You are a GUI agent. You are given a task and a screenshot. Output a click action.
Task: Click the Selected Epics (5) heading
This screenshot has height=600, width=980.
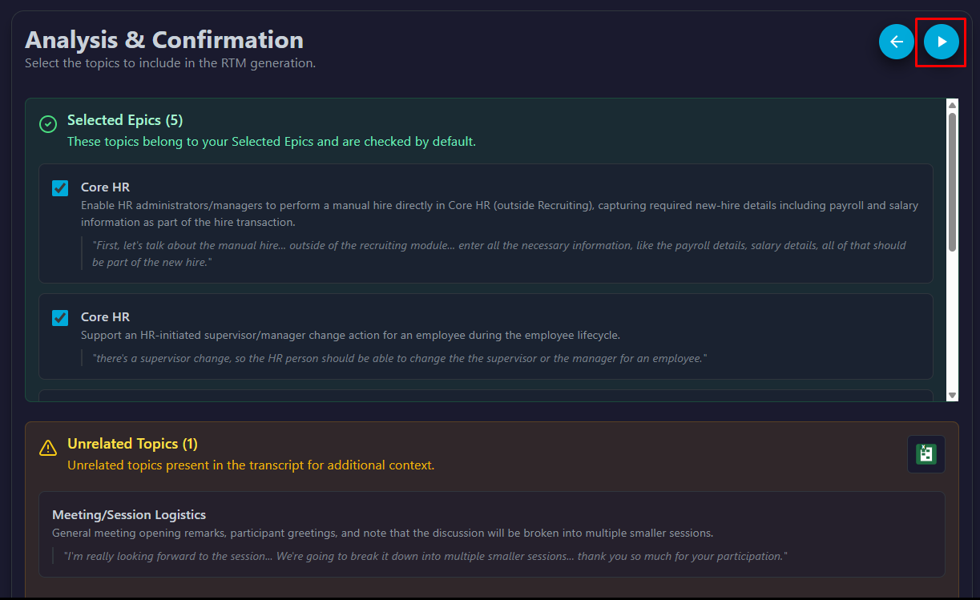[x=125, y=120]
